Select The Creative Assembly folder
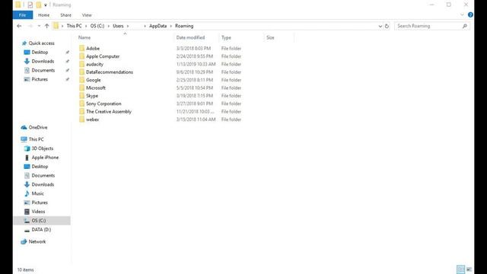Image resolution: width=487 pixels, height=274 pixels. (x=109, y=112)
